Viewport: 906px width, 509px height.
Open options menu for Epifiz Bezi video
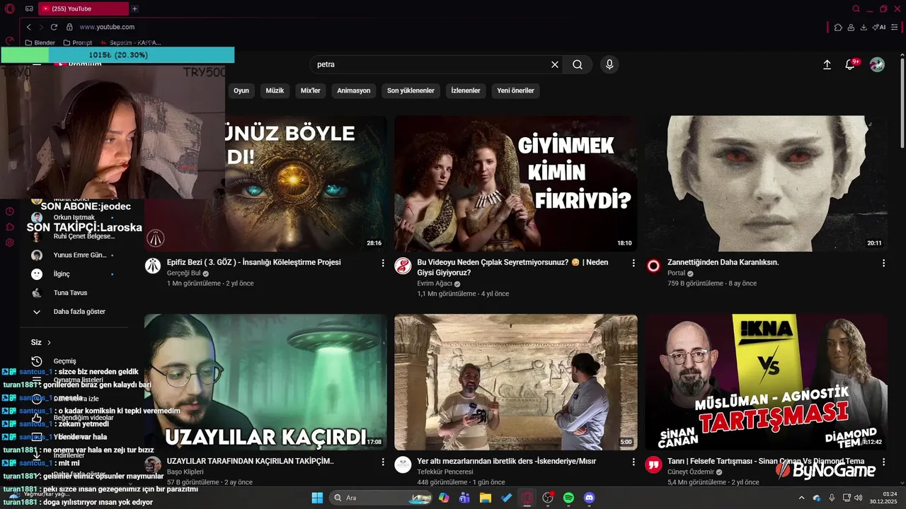coord(383,263)
